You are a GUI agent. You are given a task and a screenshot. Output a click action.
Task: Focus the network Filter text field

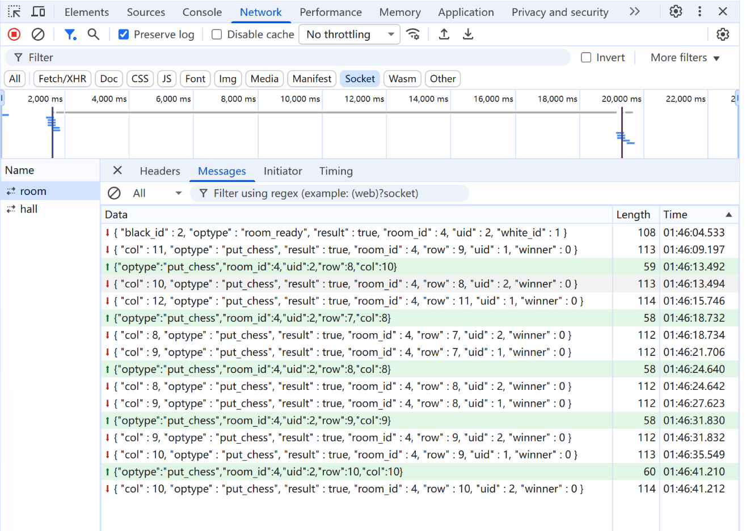pos(288,57)
